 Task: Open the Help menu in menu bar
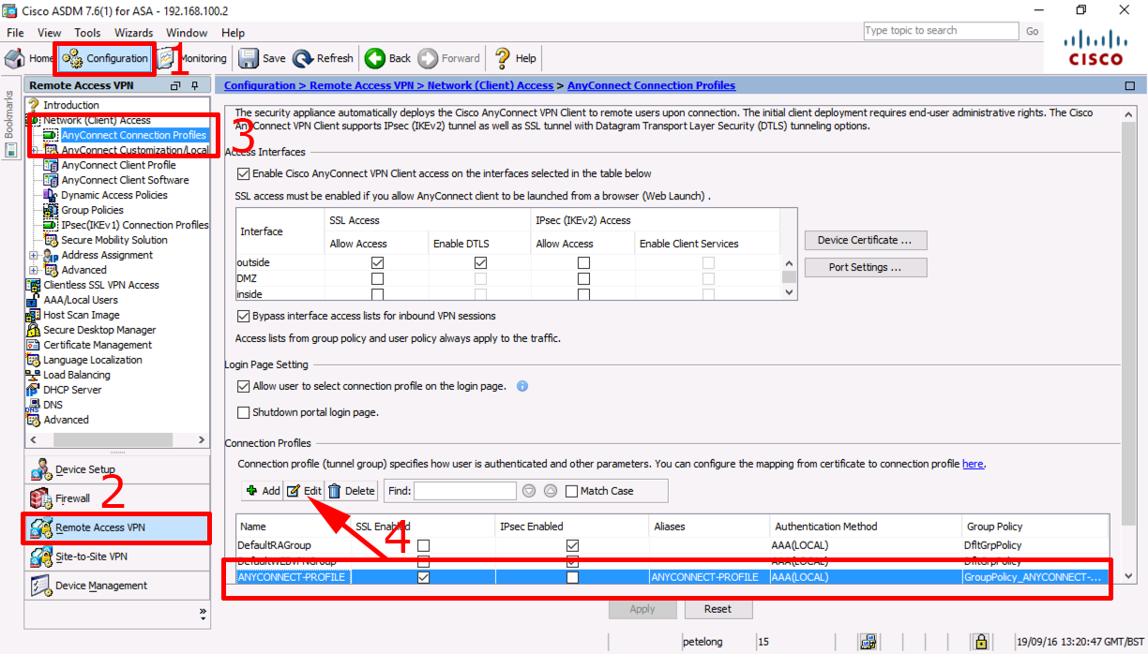233,33
